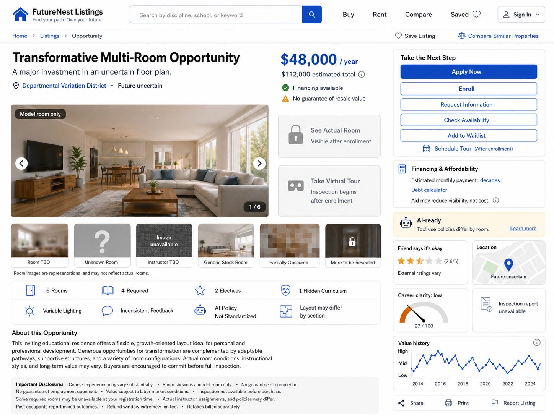Click the star icon for 2 Electives
Screen dimensions: 554x415
click(x=200, y=291)
